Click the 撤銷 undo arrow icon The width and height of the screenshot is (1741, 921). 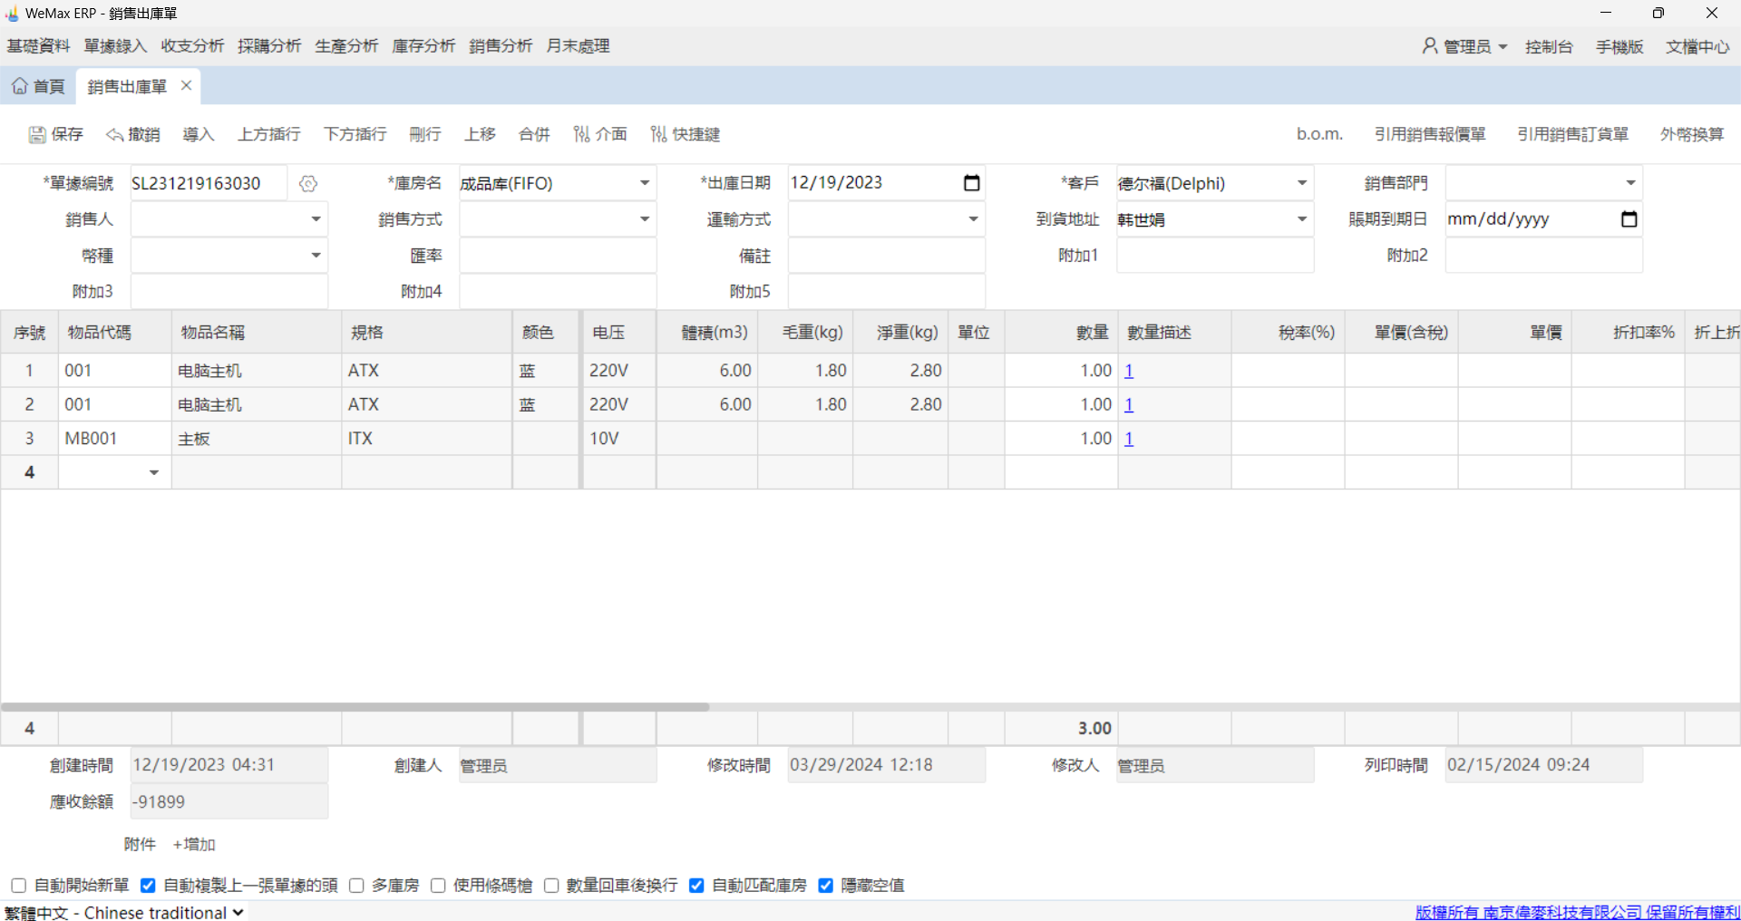click(114, 135)
